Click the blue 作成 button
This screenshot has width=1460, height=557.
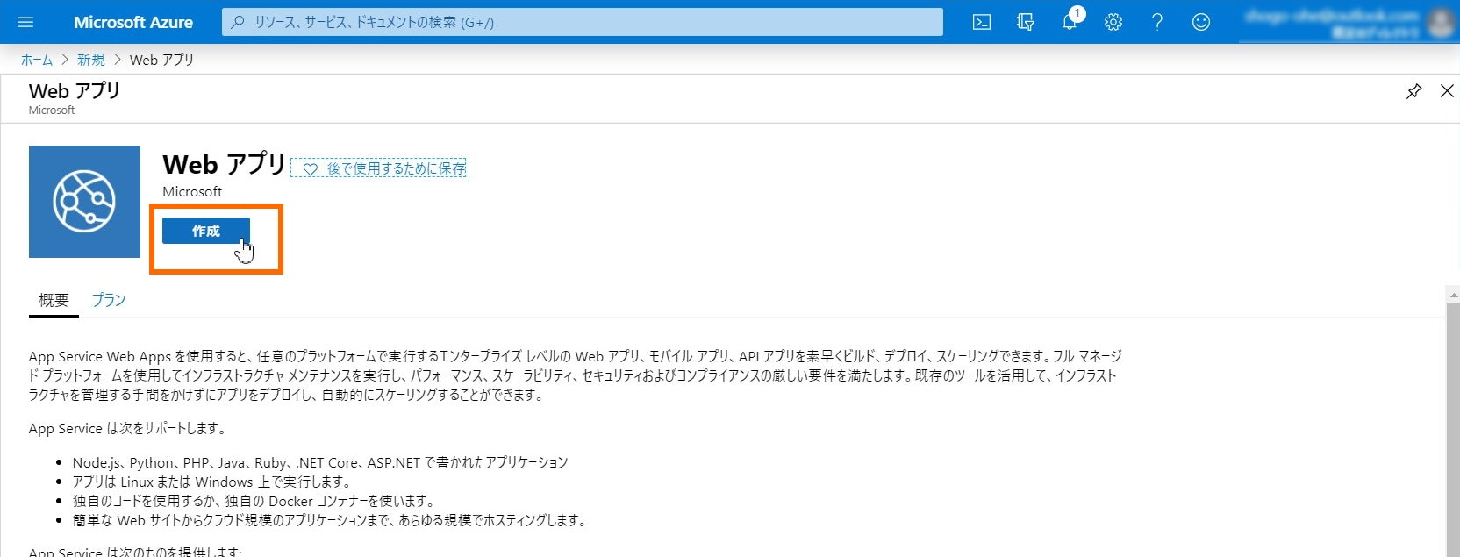tap(206, 231)
